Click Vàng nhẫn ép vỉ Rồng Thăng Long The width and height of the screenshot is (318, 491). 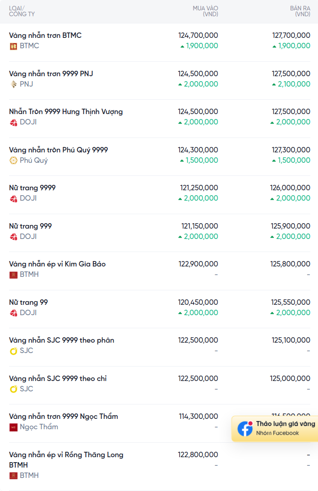[x=66, y=454]
